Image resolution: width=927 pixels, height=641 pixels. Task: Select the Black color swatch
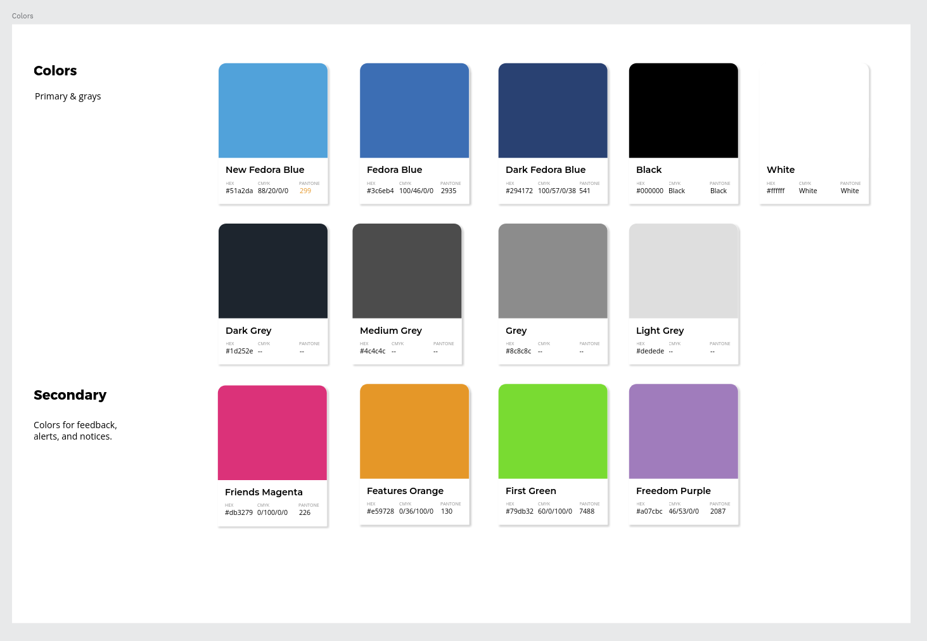[684, 110]
